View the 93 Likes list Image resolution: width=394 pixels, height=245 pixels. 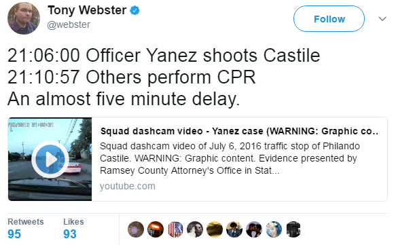73,229
